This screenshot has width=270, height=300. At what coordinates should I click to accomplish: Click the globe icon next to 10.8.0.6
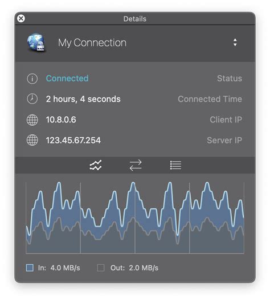point(32,120)
